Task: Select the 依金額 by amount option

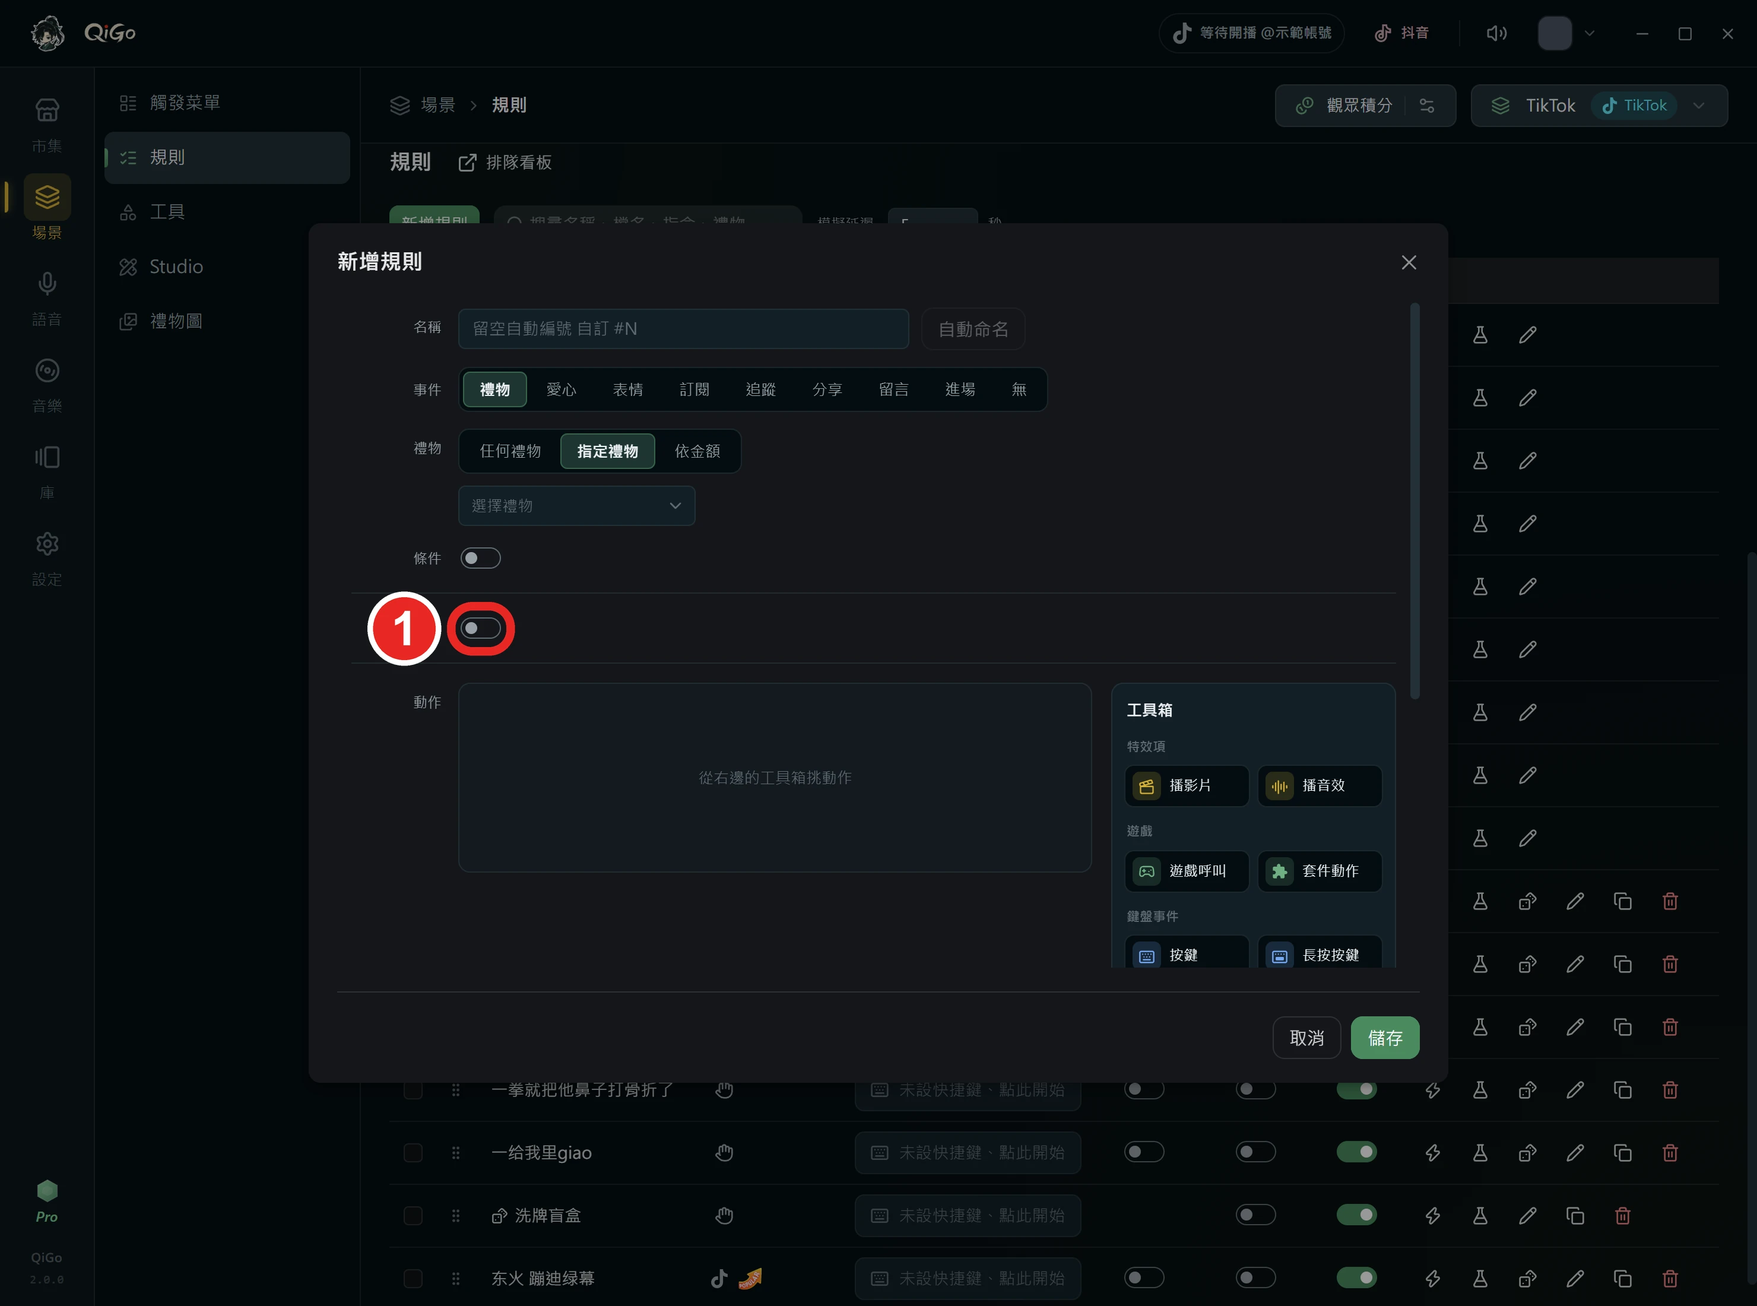Action: (x=697, y=451)
